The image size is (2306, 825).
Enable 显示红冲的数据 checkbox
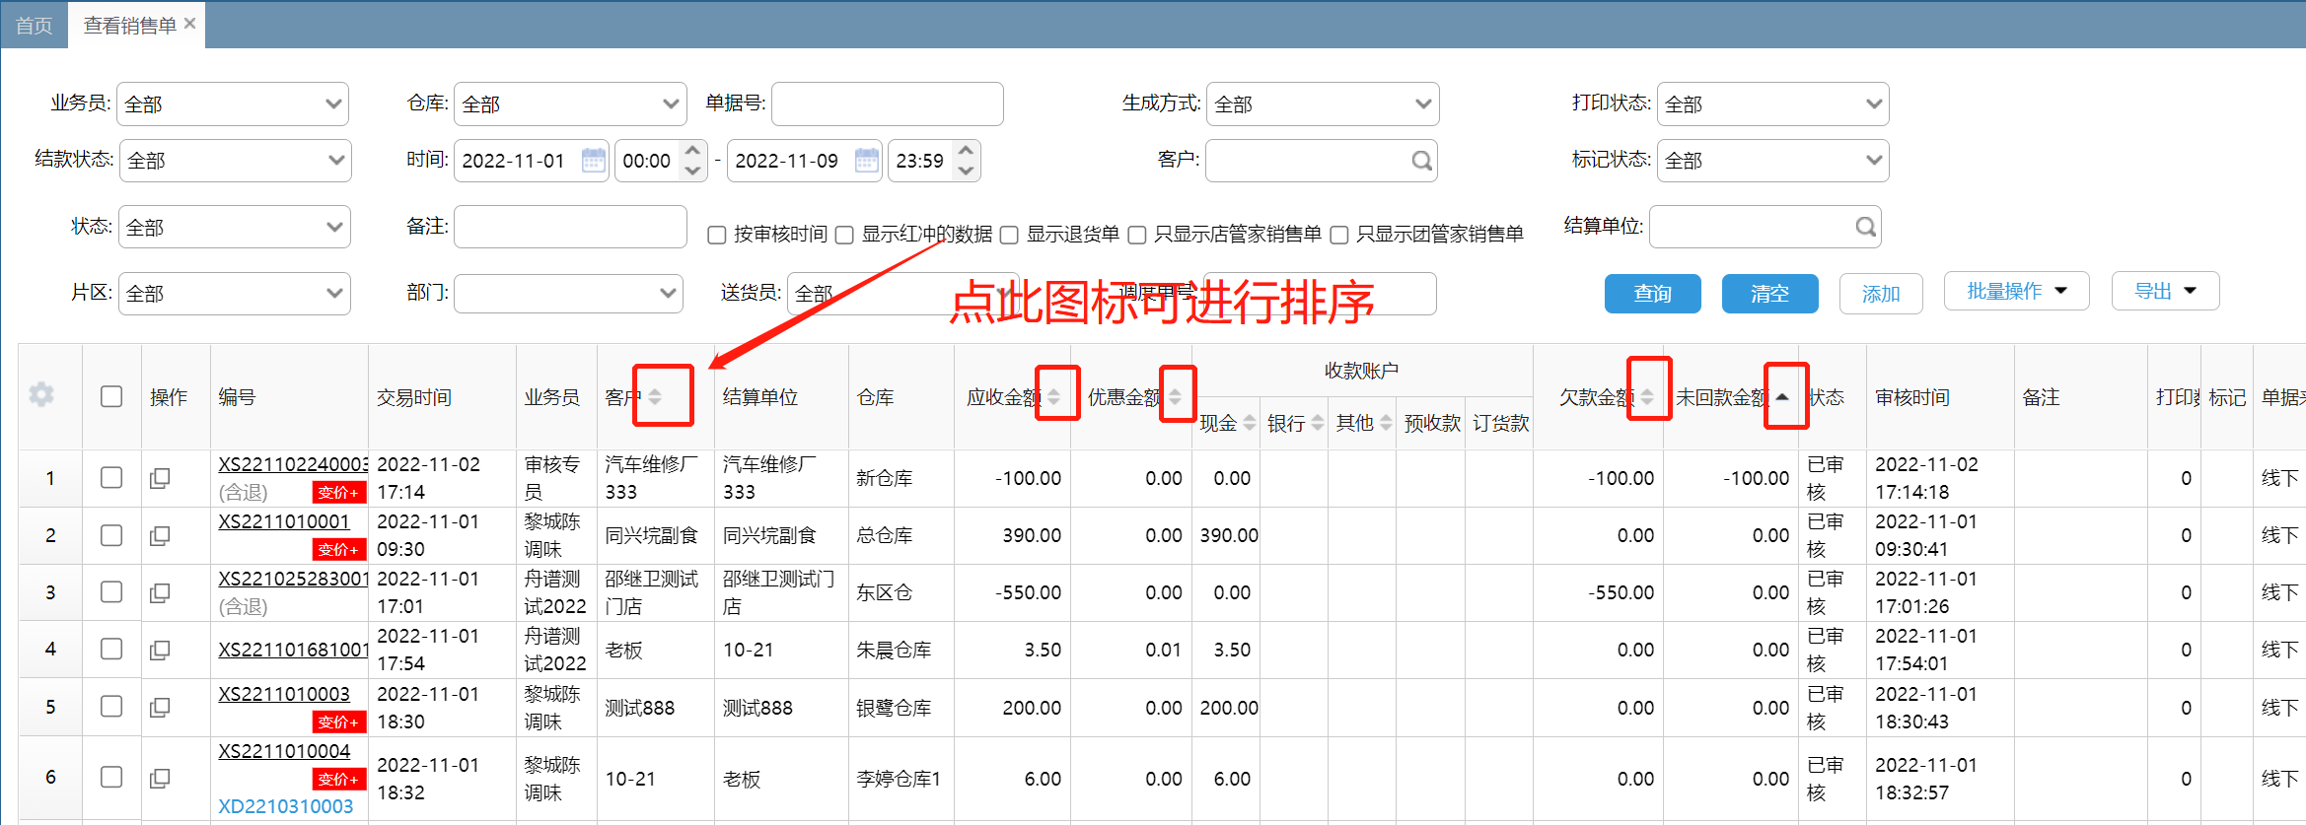point(844,235)
